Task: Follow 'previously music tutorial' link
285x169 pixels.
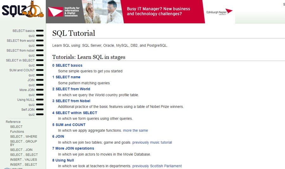Action: point(152,142)
